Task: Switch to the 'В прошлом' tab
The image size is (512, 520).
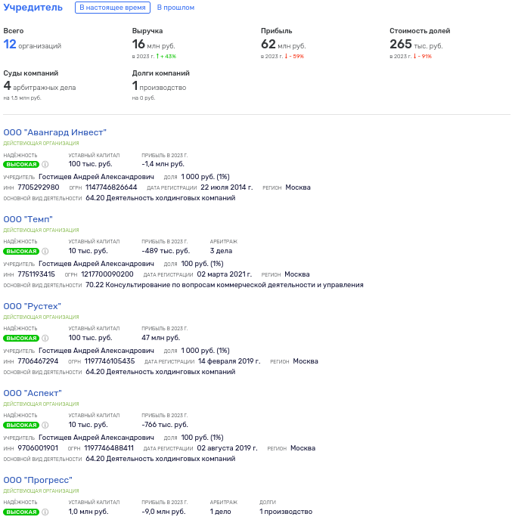Action: click(x=175, y=8)
